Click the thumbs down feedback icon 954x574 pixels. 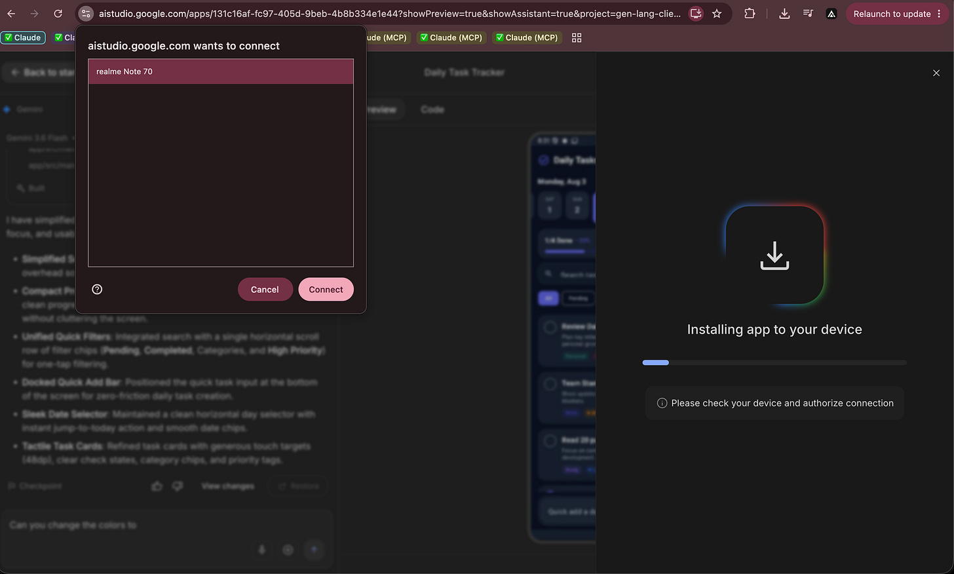tap(178, 486)
